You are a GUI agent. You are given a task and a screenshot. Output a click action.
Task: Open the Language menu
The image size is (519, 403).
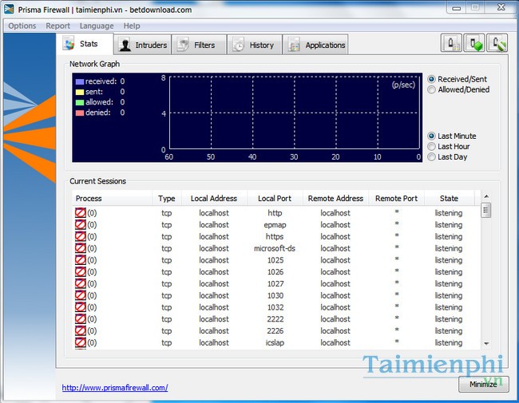coord(97,26)
